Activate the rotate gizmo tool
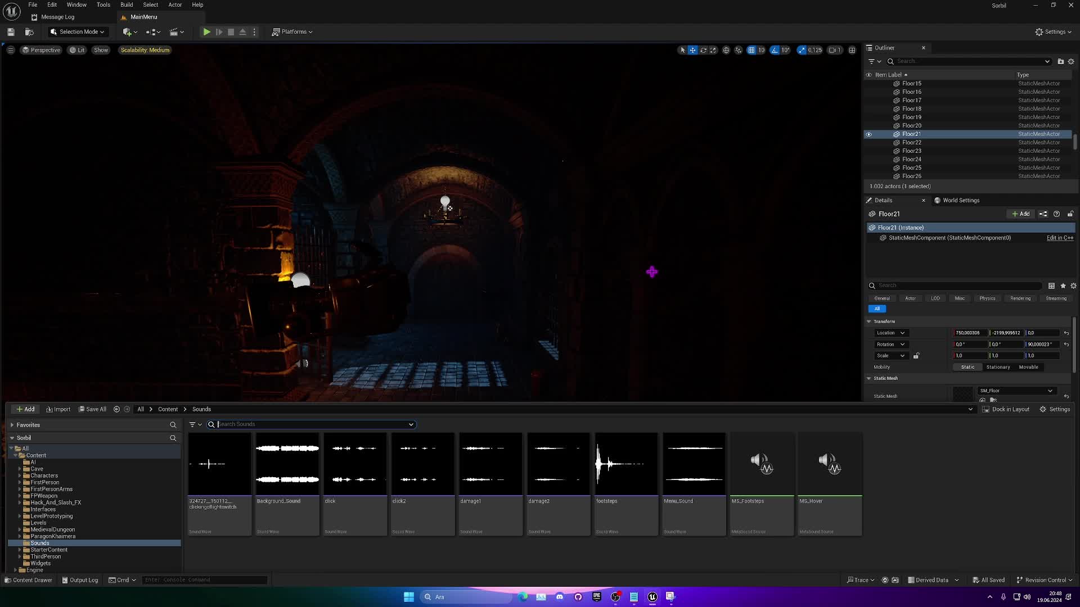Image resolution: width=1080 pixels, height=607 pixels. tap(703, 50)
